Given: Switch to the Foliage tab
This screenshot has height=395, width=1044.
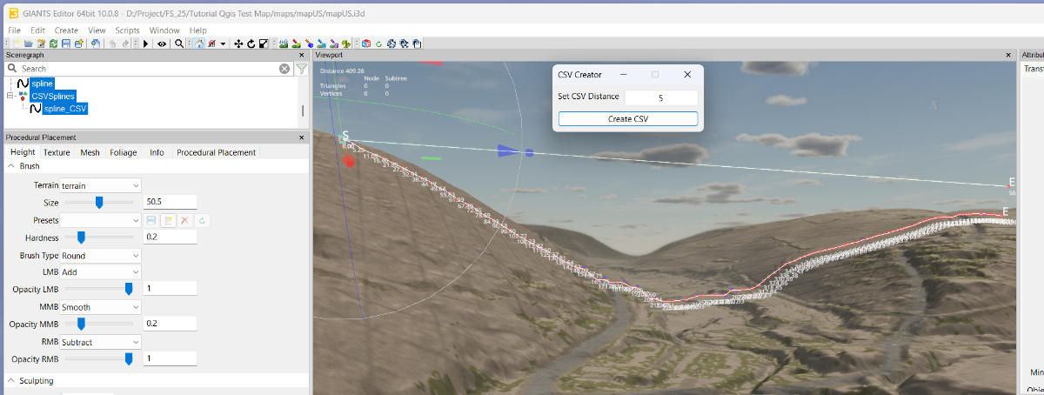Looking at the screenshot, I should click(123, 152).
